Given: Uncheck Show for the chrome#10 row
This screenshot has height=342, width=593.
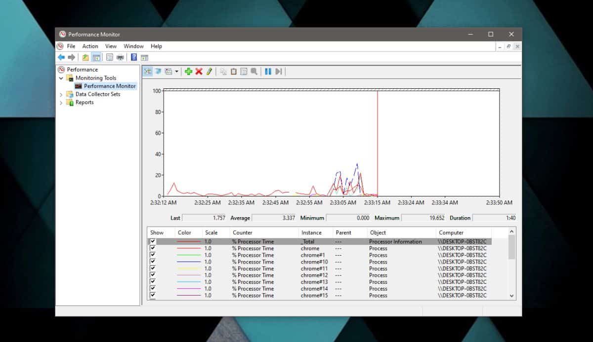Looking at the screenshot, I should click(153, 262).
